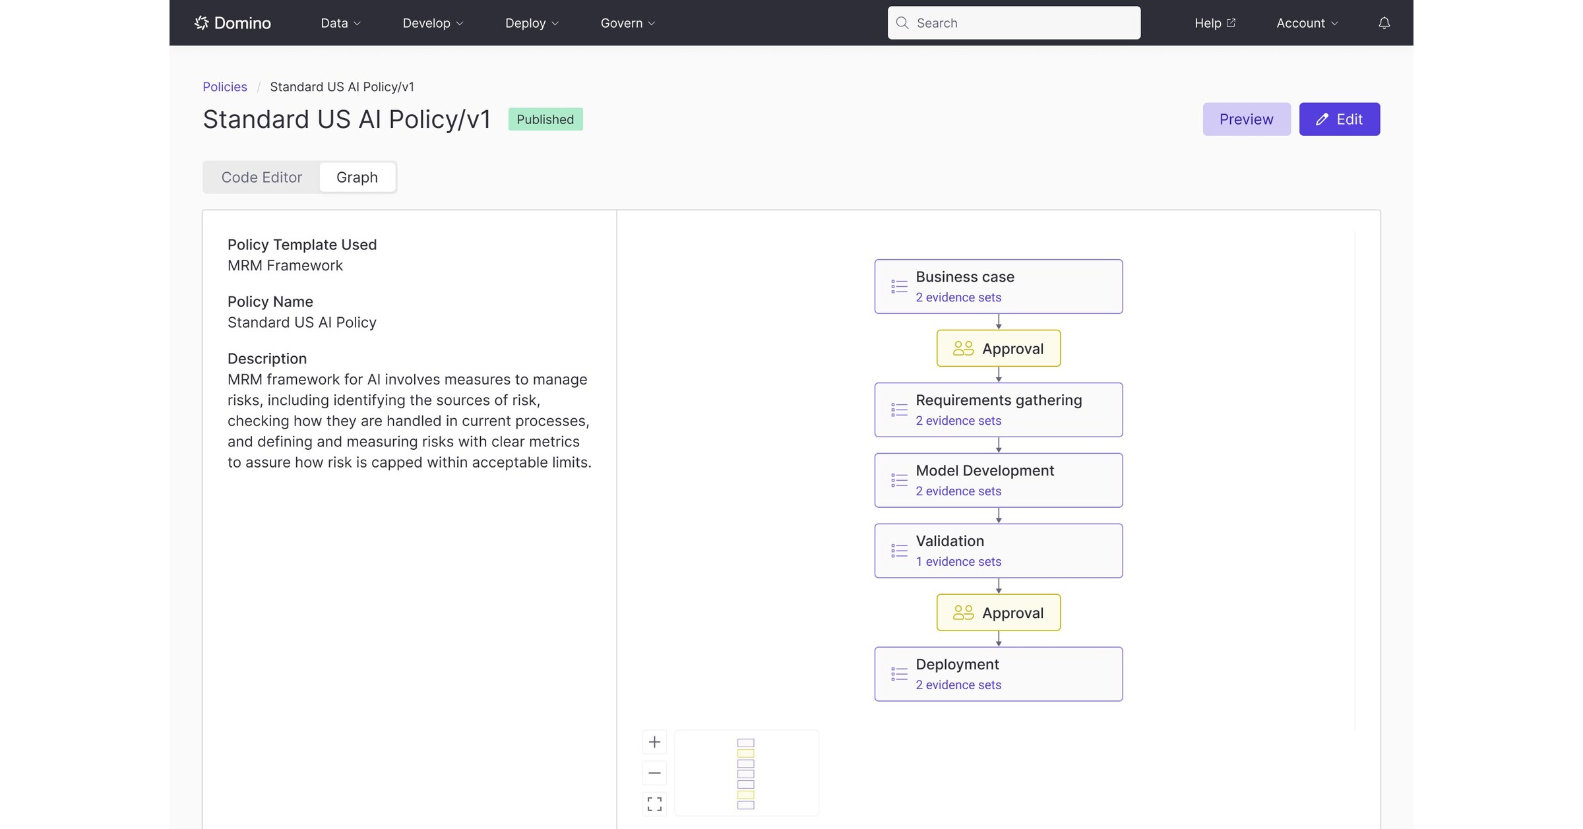Click the Business case list icon
The height and width of the screenshot is (829, 1583).
tap(899, 286)
